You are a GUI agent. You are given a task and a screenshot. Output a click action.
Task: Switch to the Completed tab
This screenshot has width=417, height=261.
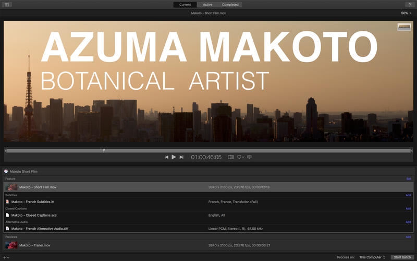click(x=230, y=5)
